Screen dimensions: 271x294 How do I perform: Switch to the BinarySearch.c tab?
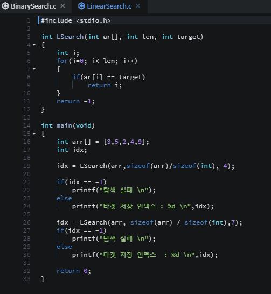[x=33, y=6]
